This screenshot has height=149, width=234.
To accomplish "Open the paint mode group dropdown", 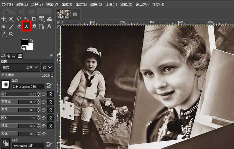I will 48,67.
